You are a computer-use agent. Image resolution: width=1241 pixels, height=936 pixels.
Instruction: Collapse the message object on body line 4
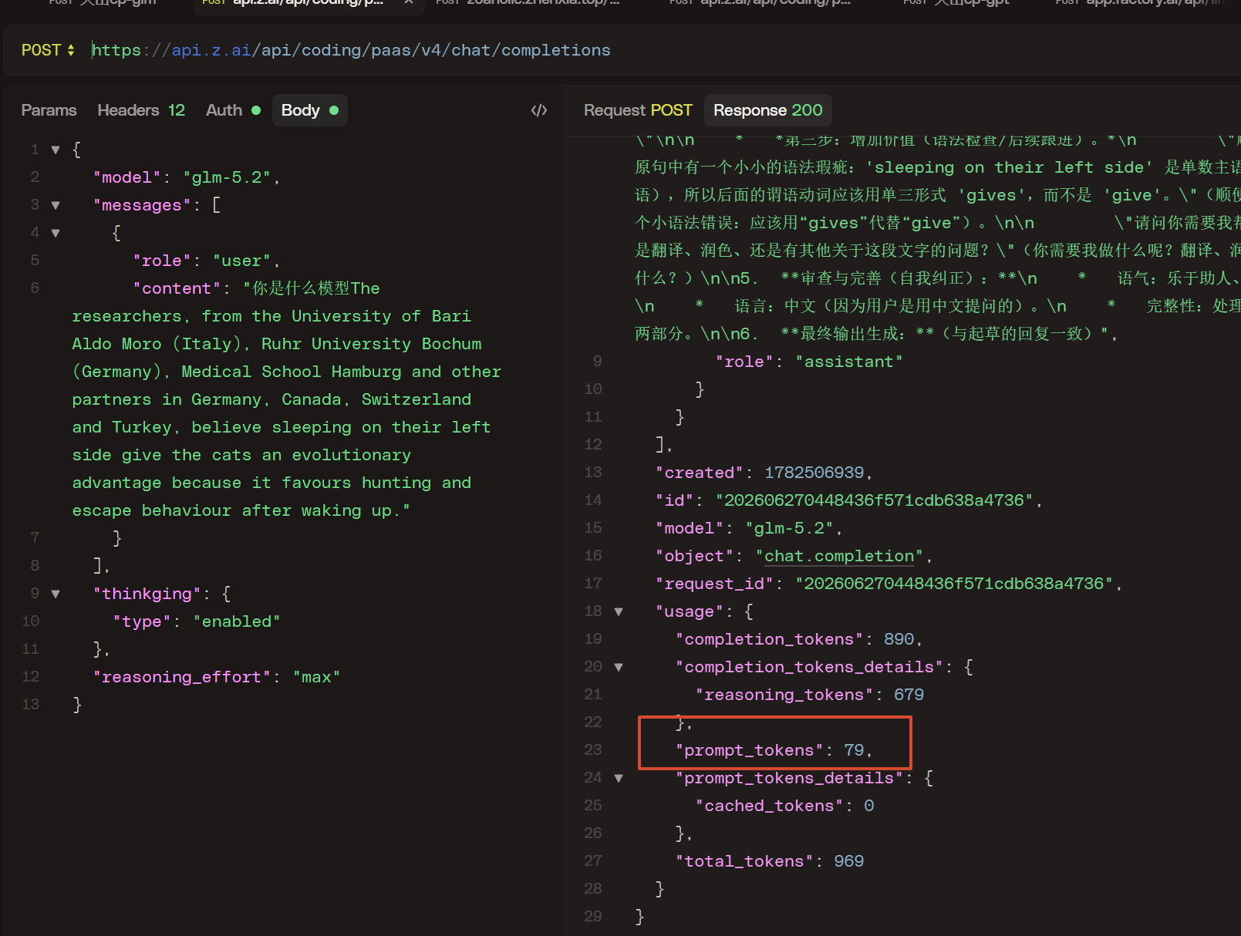click(56, 233)
